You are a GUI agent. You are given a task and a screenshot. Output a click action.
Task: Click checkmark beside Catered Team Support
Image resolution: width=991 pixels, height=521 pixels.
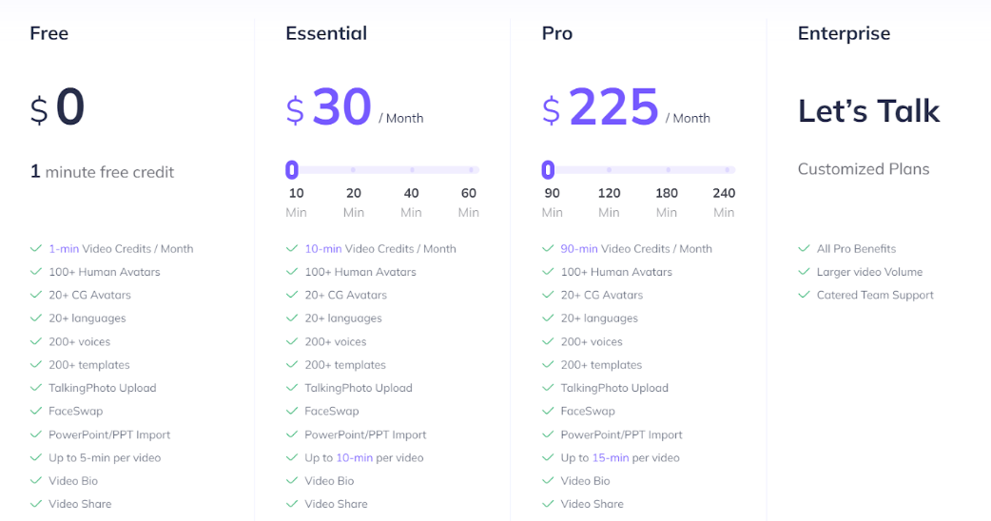[x=804, y=296]
